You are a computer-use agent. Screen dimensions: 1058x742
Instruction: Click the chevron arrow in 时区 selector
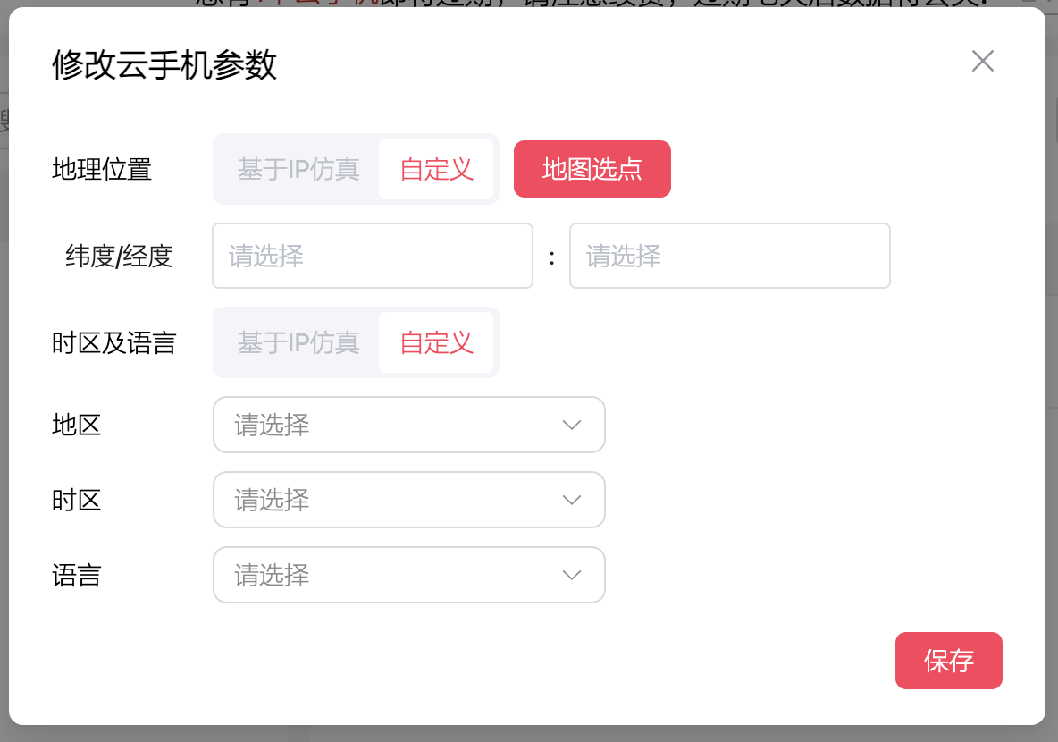pos(572,500)
